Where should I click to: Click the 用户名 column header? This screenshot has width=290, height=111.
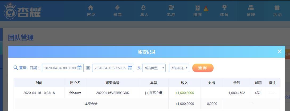[x=75, y=83]
